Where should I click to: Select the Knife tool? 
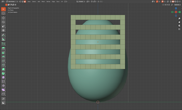pos(3,65)
